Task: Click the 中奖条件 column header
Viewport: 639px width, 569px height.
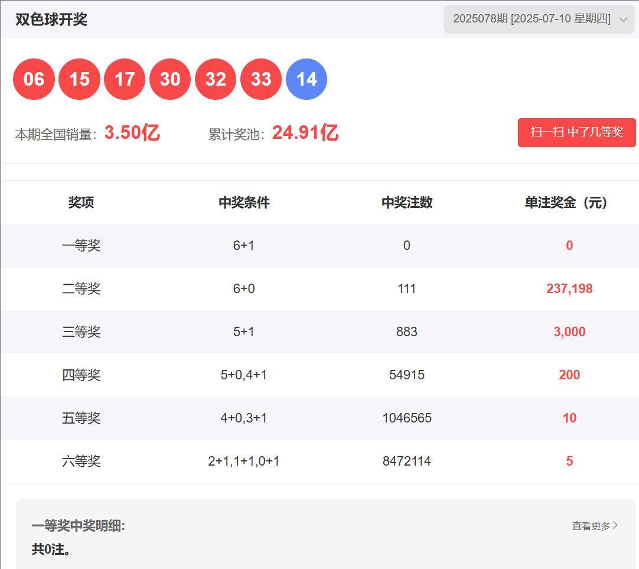Action: point(244,203)
